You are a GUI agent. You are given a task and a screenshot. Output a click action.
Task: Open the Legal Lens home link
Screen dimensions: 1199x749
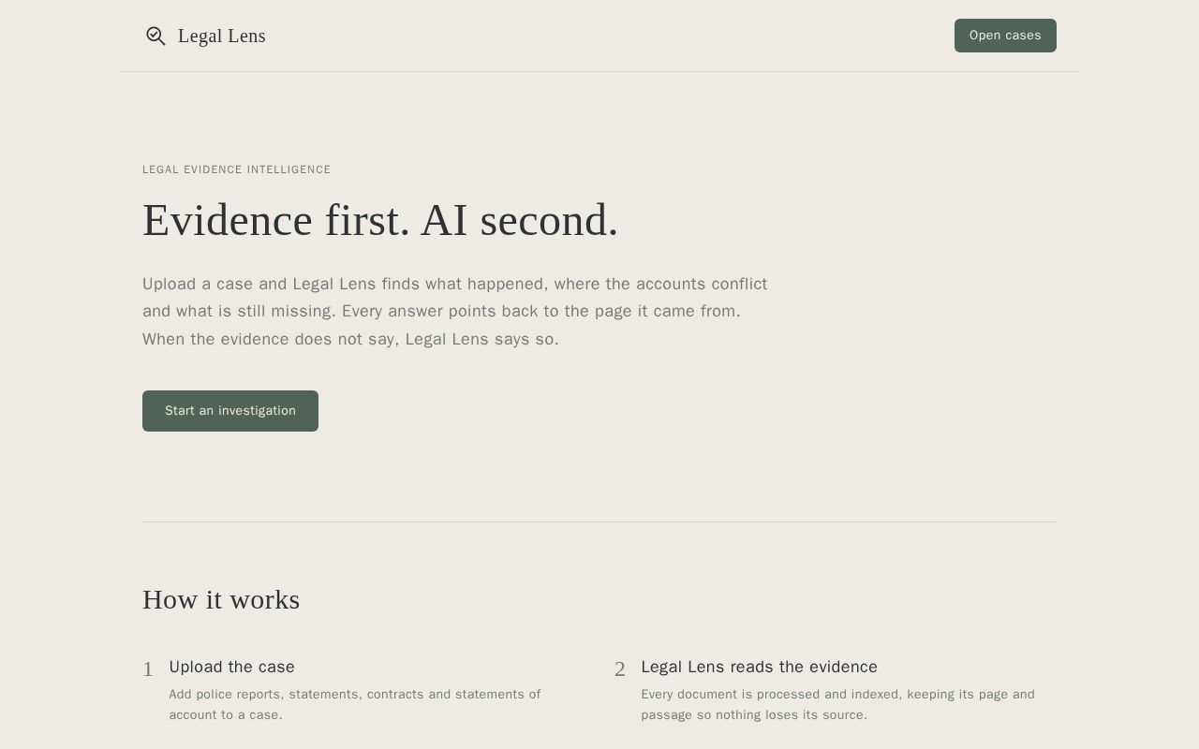[x=205, y=37]
